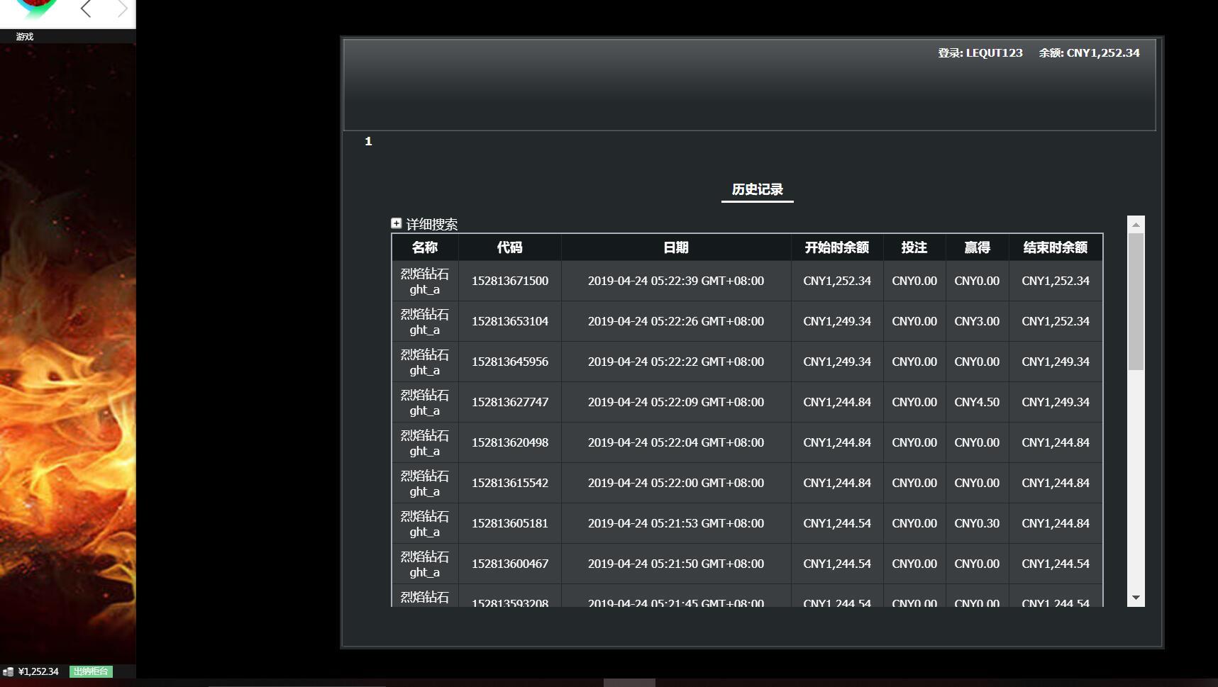Viewport: 1218px width, 687px height.
Task: Click the 余额: CNY1,252.34 header balance
Action: [x=1090, y=52]
